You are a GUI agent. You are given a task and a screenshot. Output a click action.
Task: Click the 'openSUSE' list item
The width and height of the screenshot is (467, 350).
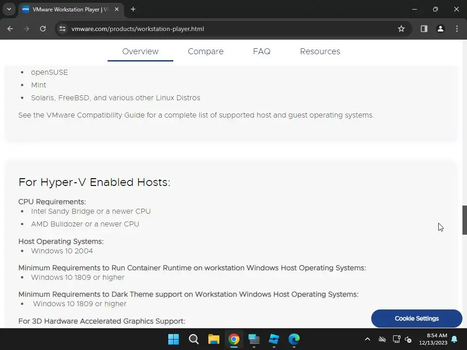pyautogui.click(x=49, y=72)
